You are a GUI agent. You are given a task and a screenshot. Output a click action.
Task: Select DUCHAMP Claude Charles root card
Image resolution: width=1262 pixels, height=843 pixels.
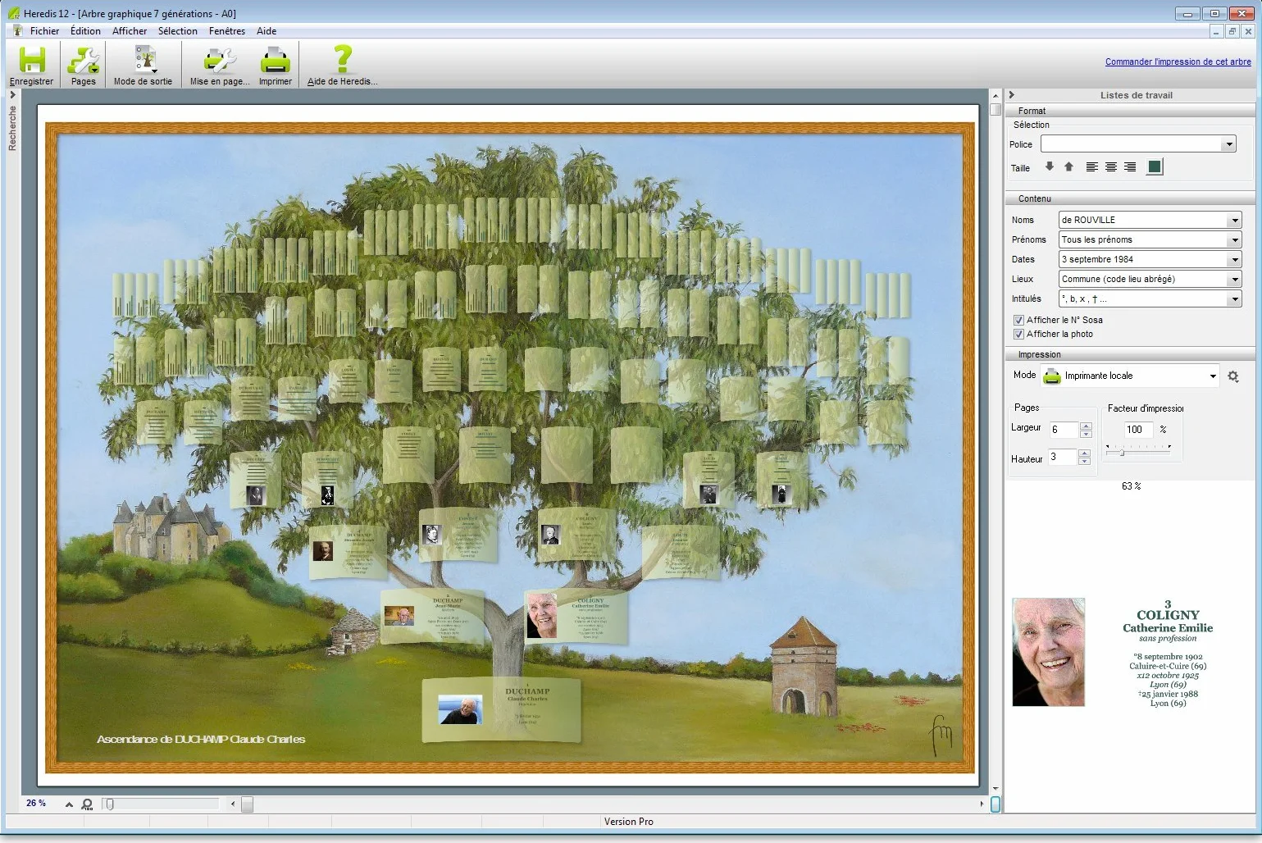tap(501, 709)
